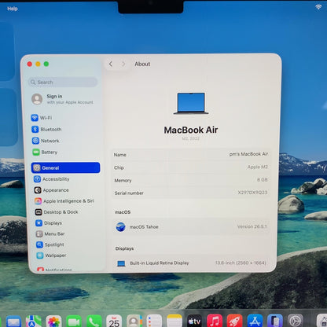Viewport: 327px width, 327px height.
Task: Open Bluetooth settings pane
Action: (x=46, y=129)
